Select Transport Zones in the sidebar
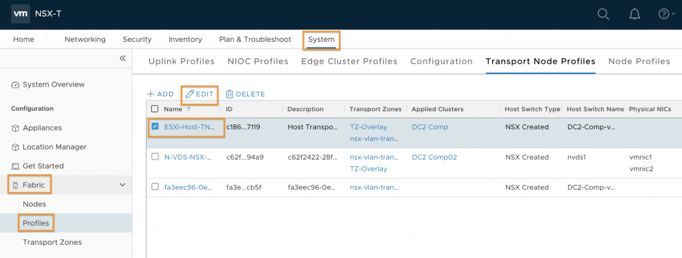Viewport: 682px width, 258px height. click(52, 242)
